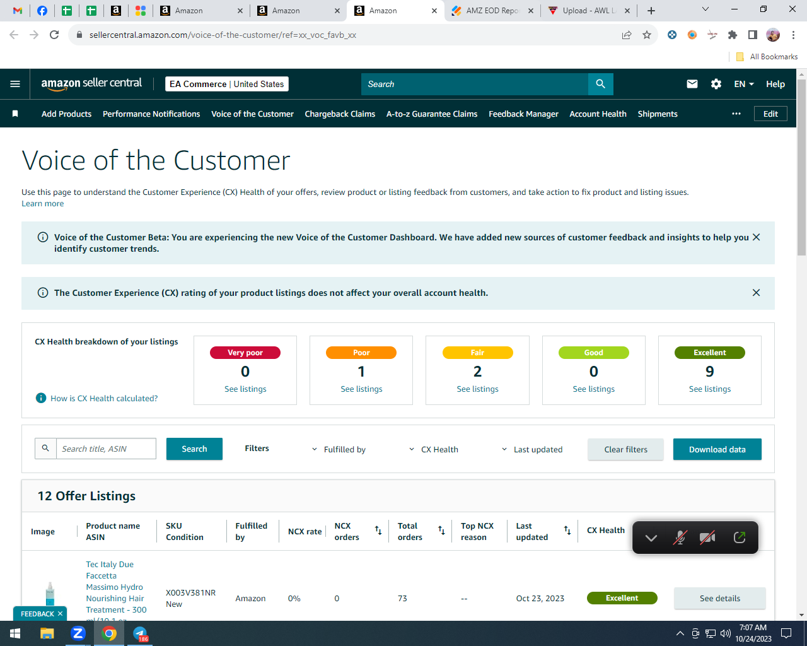Open the Chrome side panel icon
Image resolution: width=807 pixels, height=646 pixels.
tap(753, 35)
